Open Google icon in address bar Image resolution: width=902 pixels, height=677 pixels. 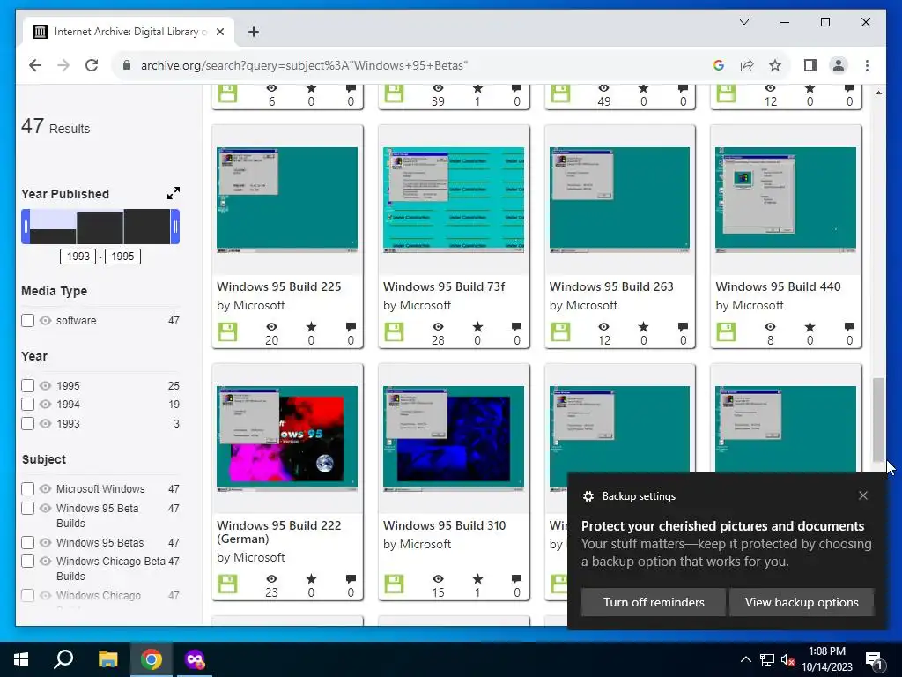click(719, 65)
